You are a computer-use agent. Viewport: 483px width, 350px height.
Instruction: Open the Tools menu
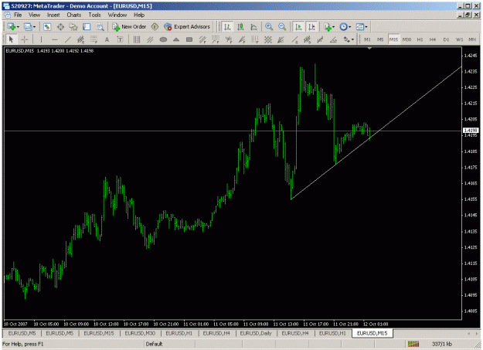tap(94, 15)
